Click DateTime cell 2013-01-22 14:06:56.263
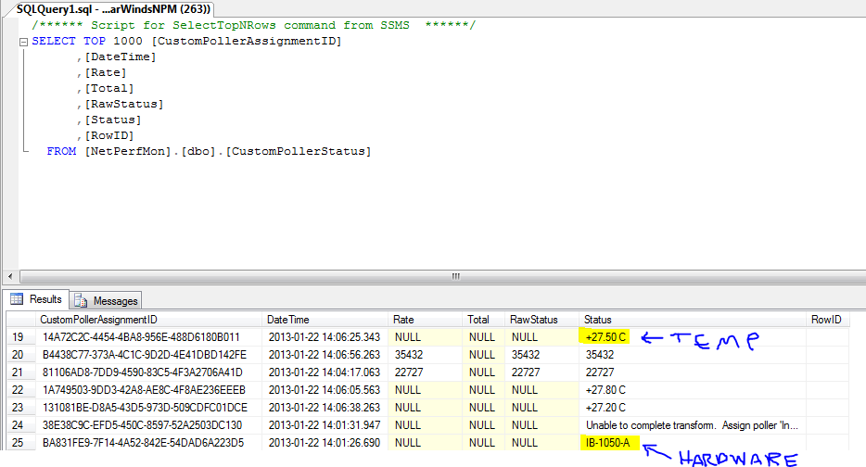This screenshot has width=866, height=467. [x=325, y=355]
